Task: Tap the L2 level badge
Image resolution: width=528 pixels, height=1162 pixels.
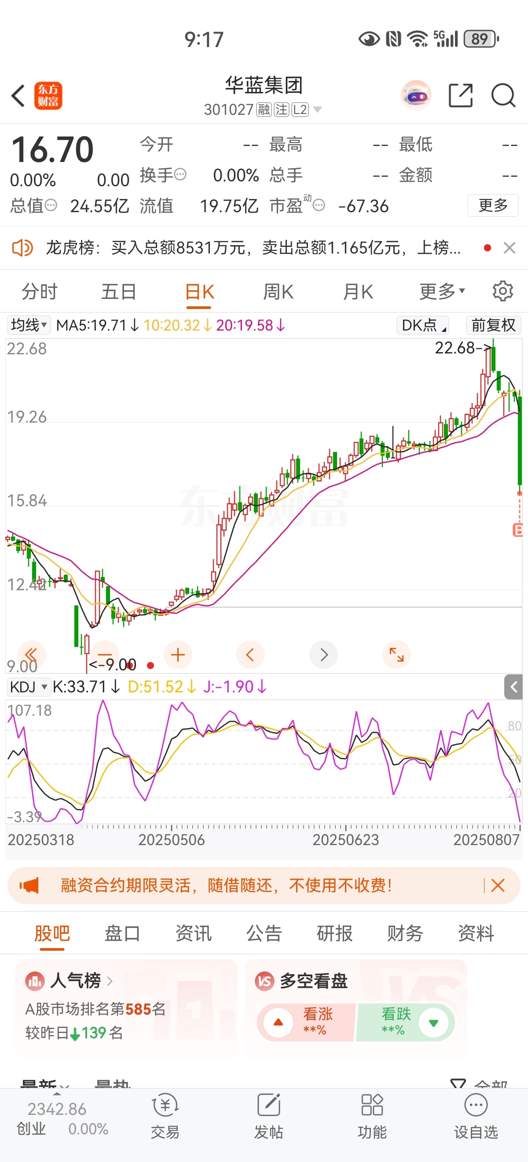Action: point(300,110)
